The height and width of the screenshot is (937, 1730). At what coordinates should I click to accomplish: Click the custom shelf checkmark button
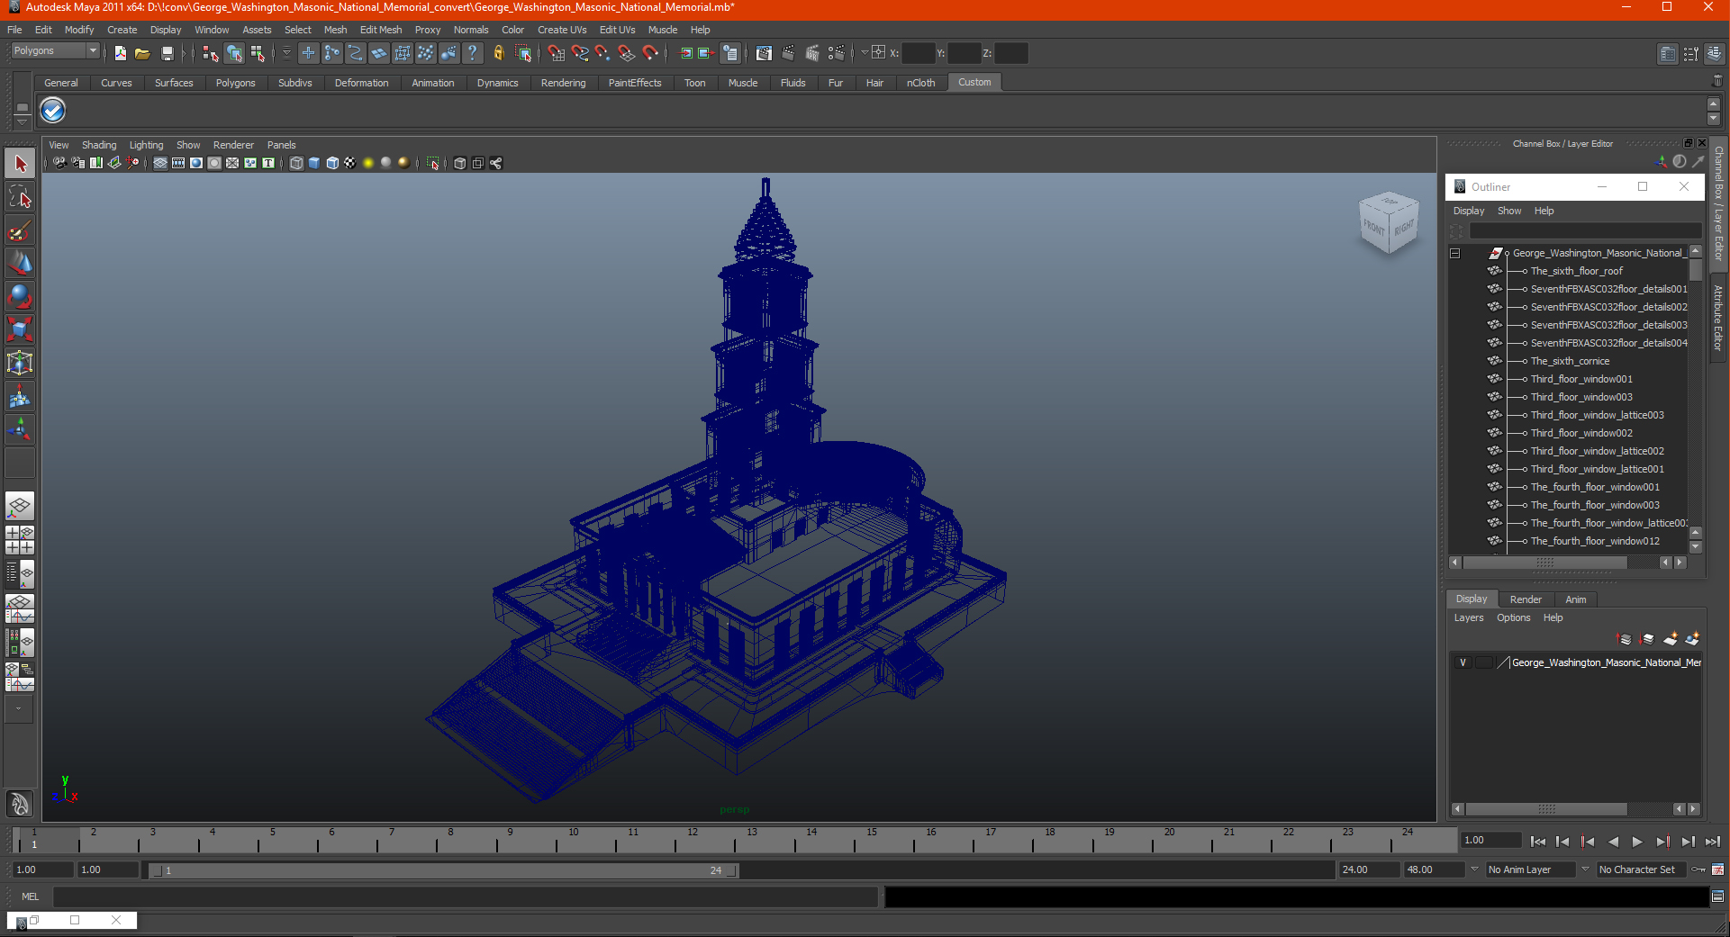53,111
